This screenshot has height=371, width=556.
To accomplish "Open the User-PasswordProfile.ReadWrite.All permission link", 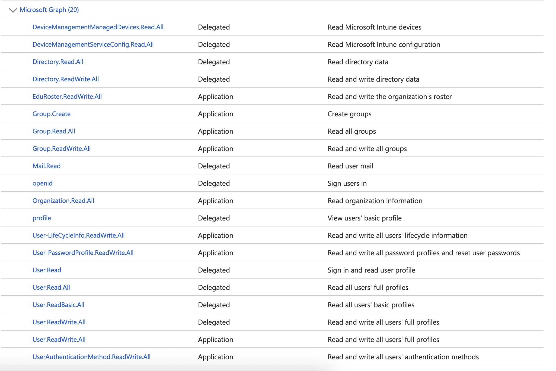I will (x=83, y=253).
